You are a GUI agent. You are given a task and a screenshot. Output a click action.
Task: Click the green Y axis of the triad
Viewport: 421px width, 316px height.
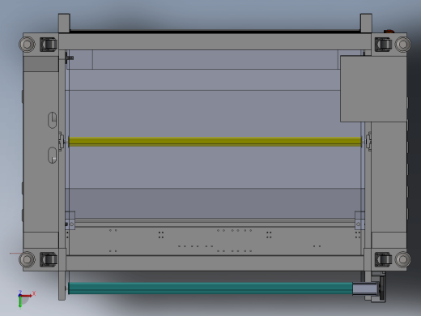[20, 301]
